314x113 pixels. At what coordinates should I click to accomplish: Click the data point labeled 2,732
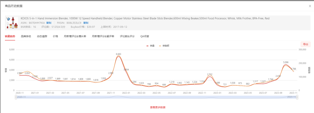[x=210, y=77]
